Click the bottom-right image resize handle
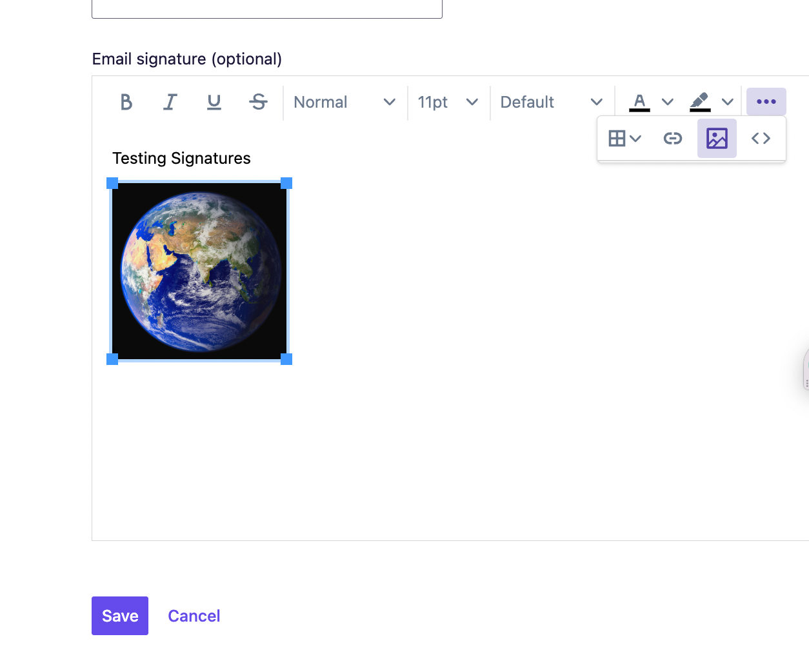Viewport: 809px width, 659px height. [x=286, y=359]
